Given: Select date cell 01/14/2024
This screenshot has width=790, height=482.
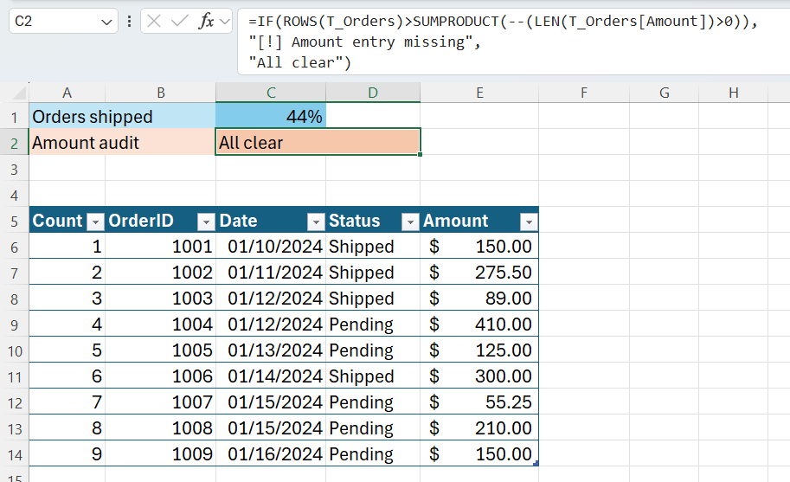Looking at the screenshot, I should tap(271, 376).
